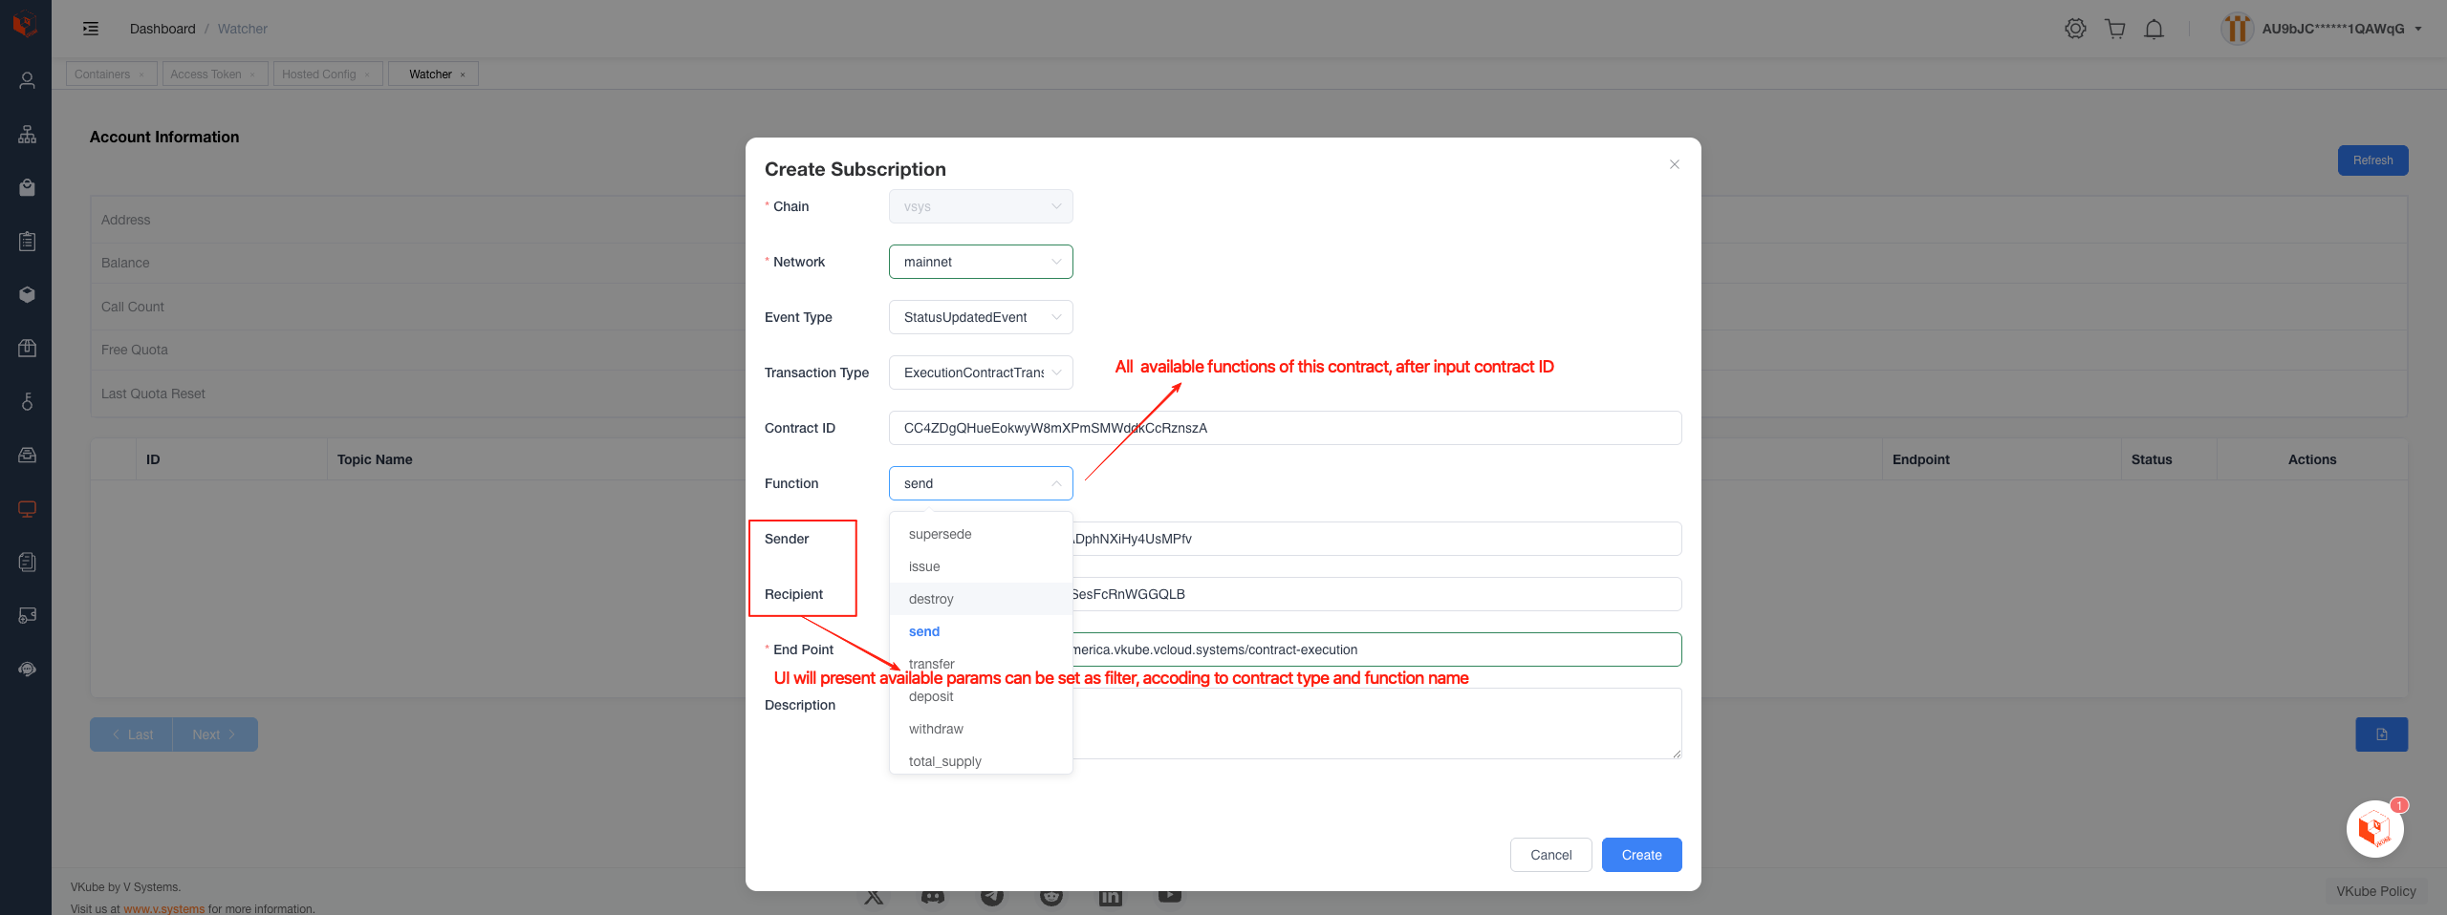Collapse the Function dropdown showing send

click(x=981, y=483)
